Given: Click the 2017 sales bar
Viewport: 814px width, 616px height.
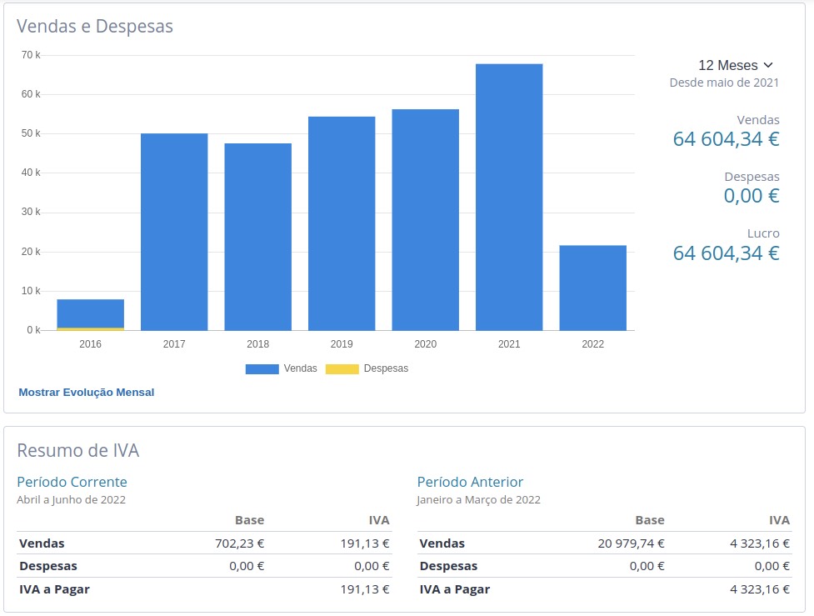Looking at the screenshot, I should point(174,232).
